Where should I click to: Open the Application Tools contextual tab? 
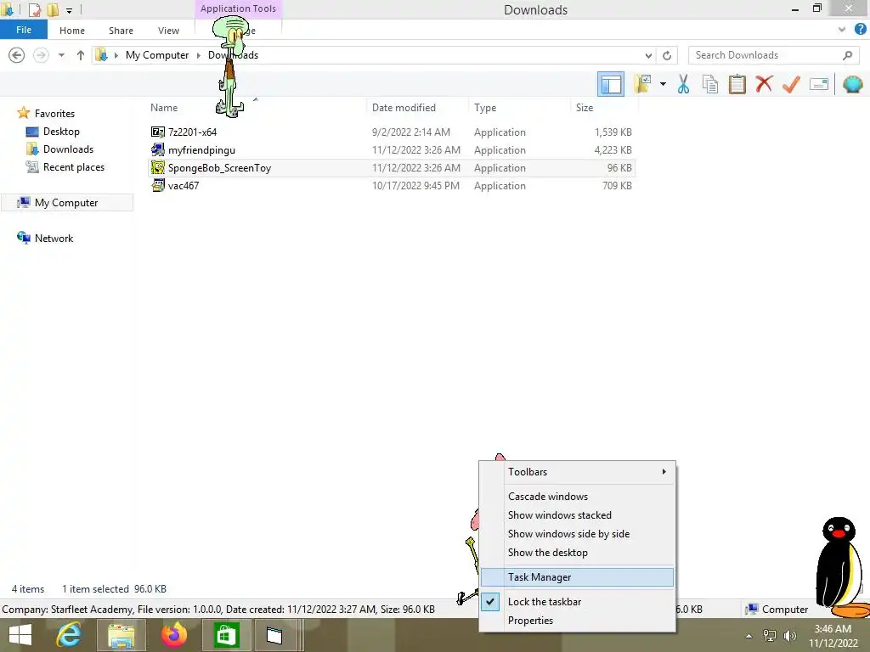238,8
